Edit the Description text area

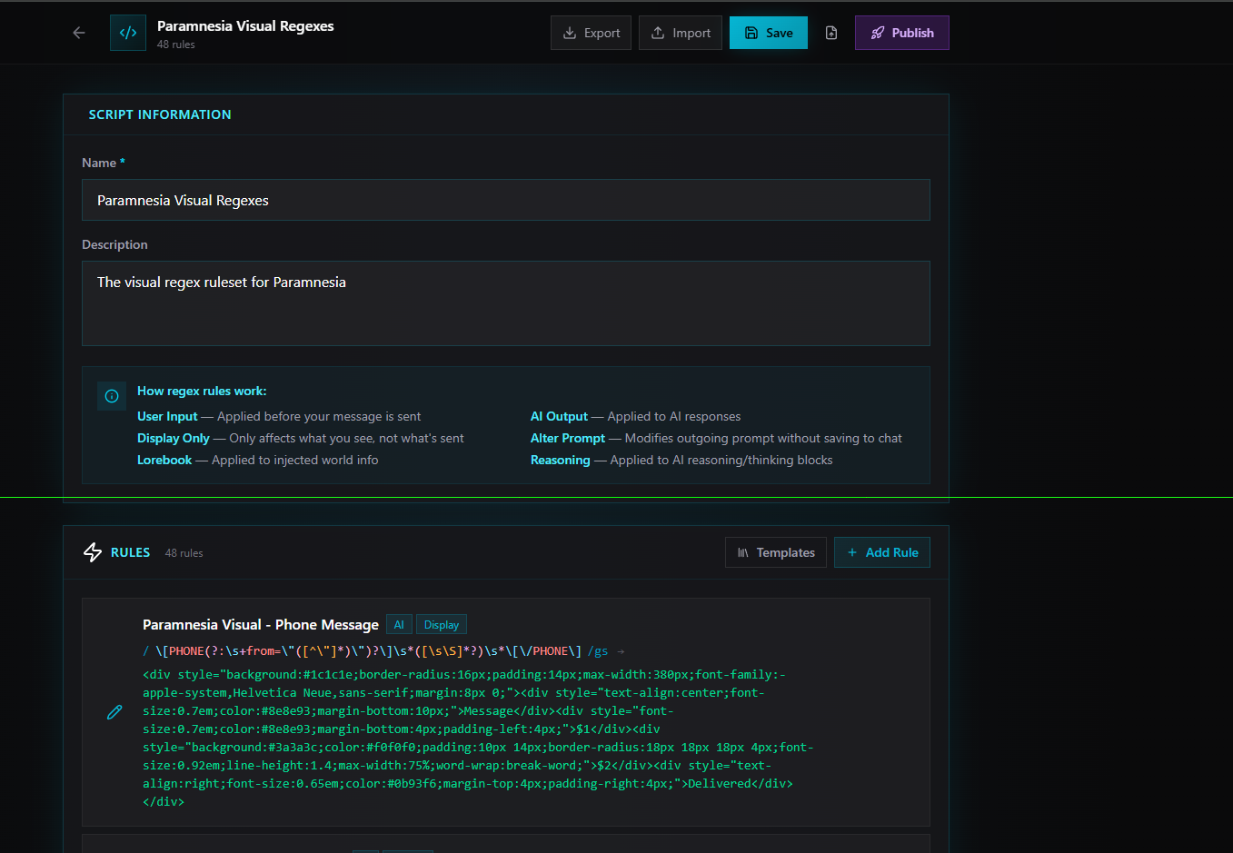coord(506,303)
